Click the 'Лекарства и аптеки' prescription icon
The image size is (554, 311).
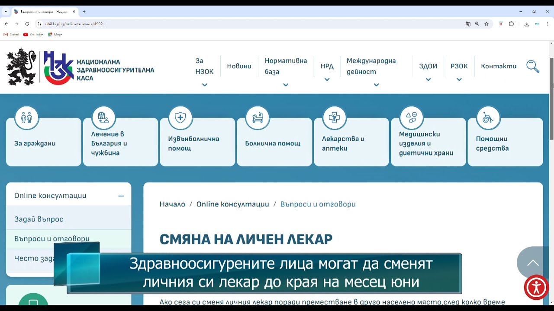tap(334, 117)
